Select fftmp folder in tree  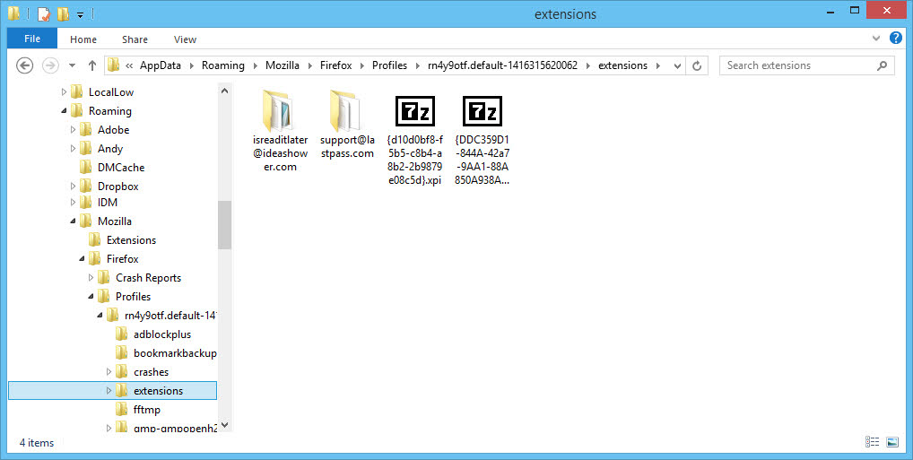[x=146, y=410]
